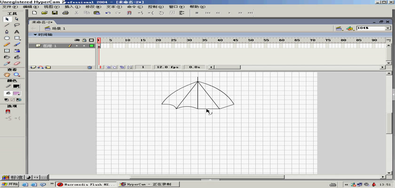The width and height of the screenshot is (395, 188).
Task: Open the 视图(V) menu
Action: 51,7
